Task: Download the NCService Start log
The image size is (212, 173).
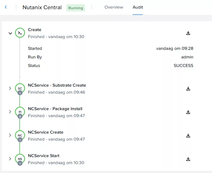Action: [x=188, y=159]
